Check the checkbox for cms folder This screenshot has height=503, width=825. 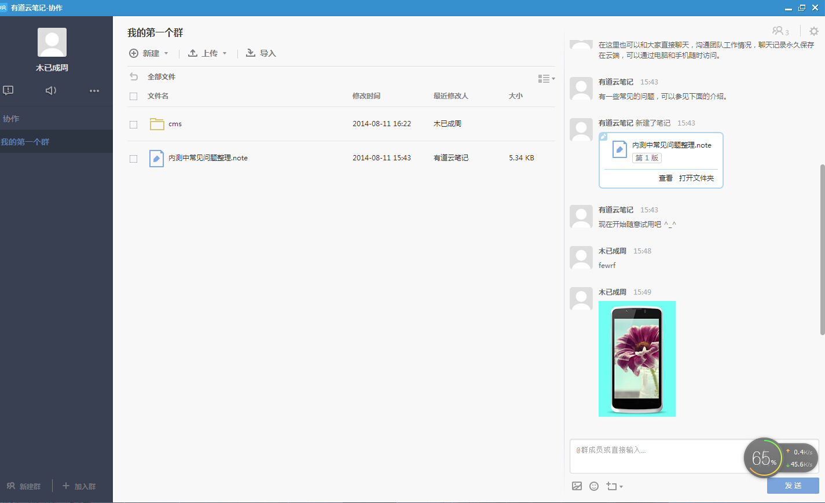(134, 124)
